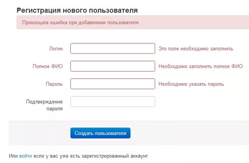Open the войти login link
The height and width of the screenshot is (163, 249).
25,156
